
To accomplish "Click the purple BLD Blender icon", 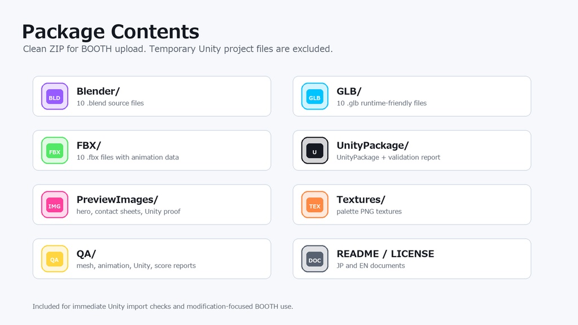I will [55, 96].
